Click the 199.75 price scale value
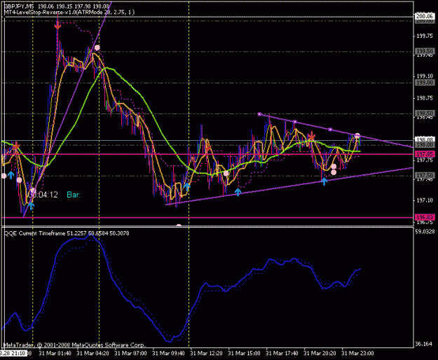The image size is (438, 360). click(425, 36)
